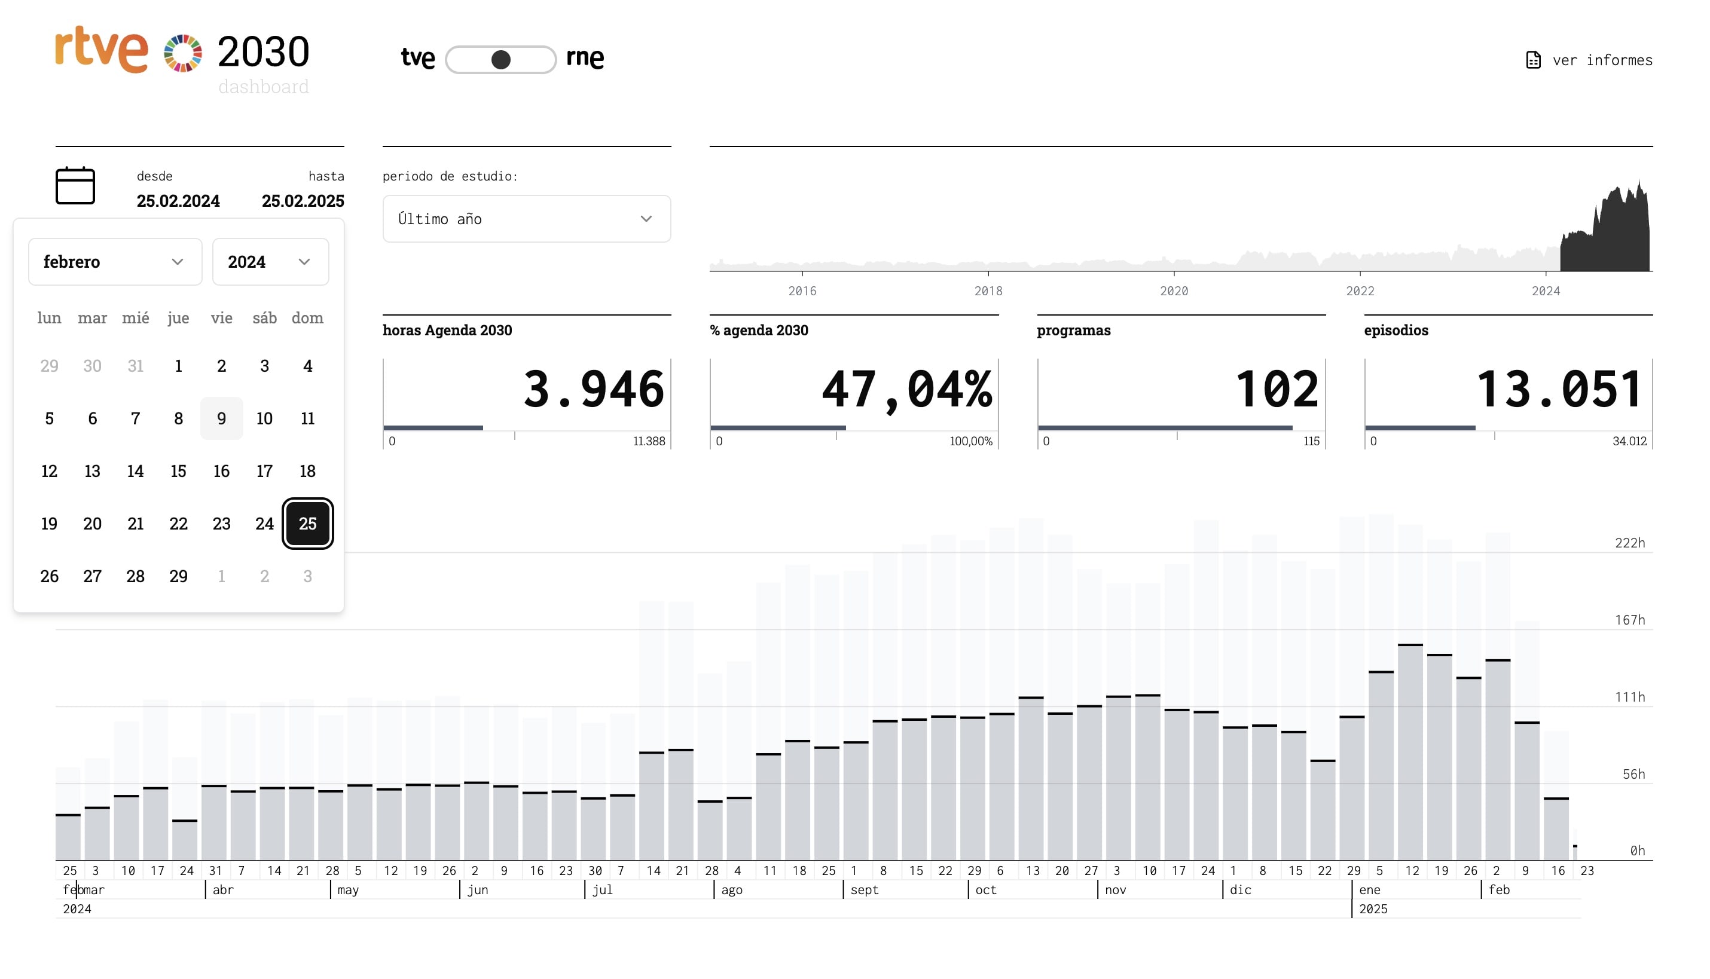Click the nov month axis label

(x=1115, y=889)
